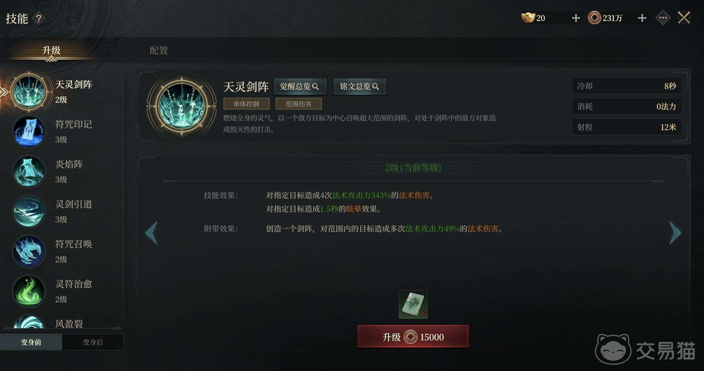Open the three-dot diamond menu icon
The width and height of the screenshot is (704, 371).
pos(663,18)
